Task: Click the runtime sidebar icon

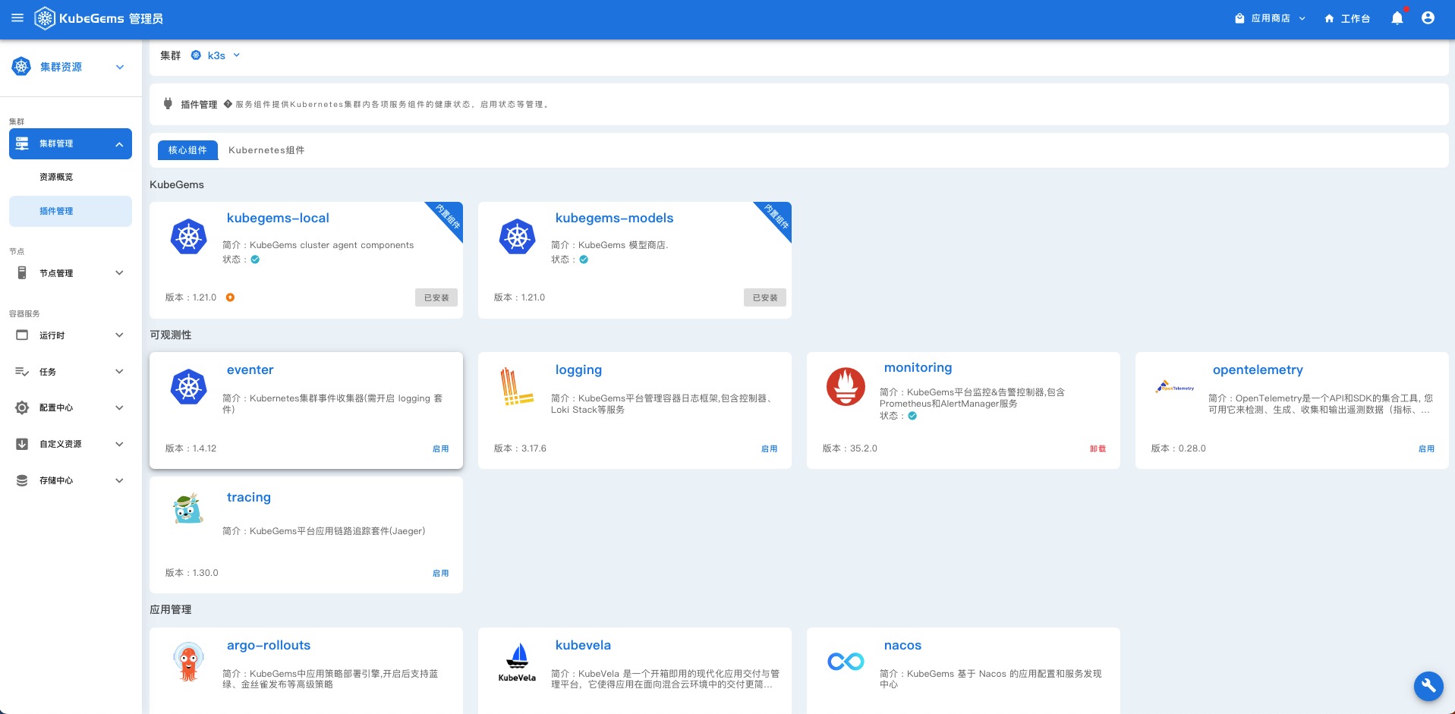Action: [22, 335]
